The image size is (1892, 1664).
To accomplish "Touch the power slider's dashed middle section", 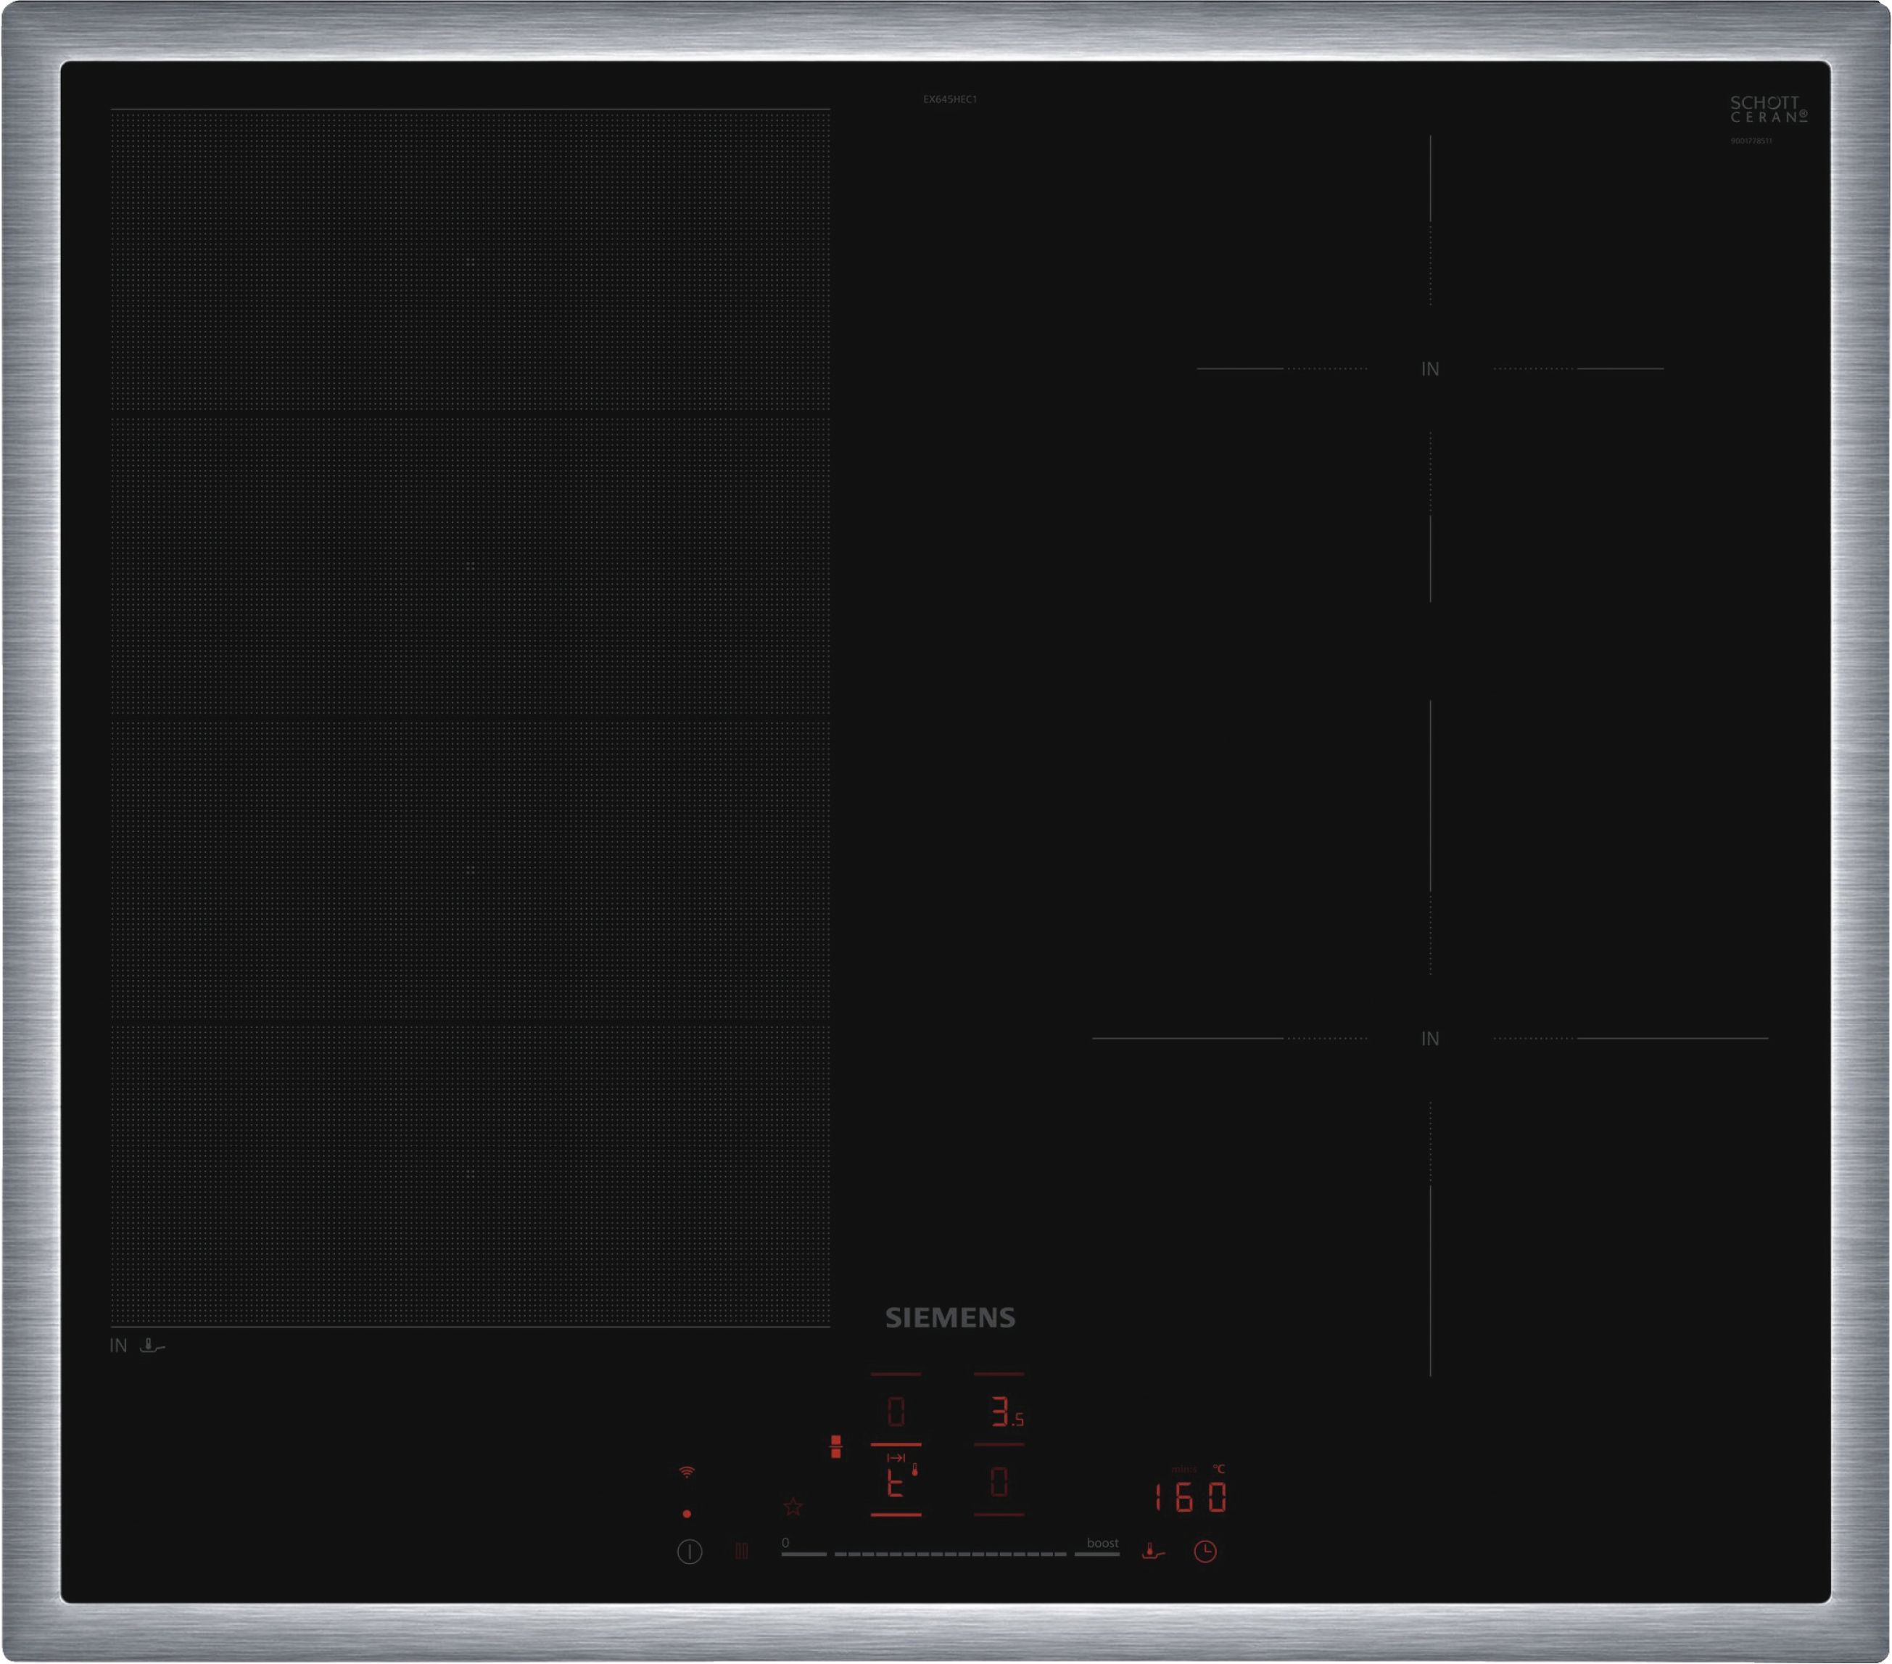I will 951,1554.
